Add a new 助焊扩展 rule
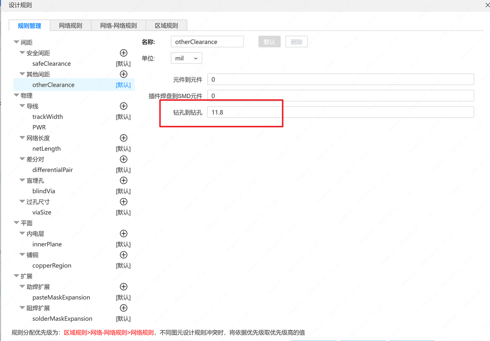The width and height of the screenshot is (490, 341). 124,287
